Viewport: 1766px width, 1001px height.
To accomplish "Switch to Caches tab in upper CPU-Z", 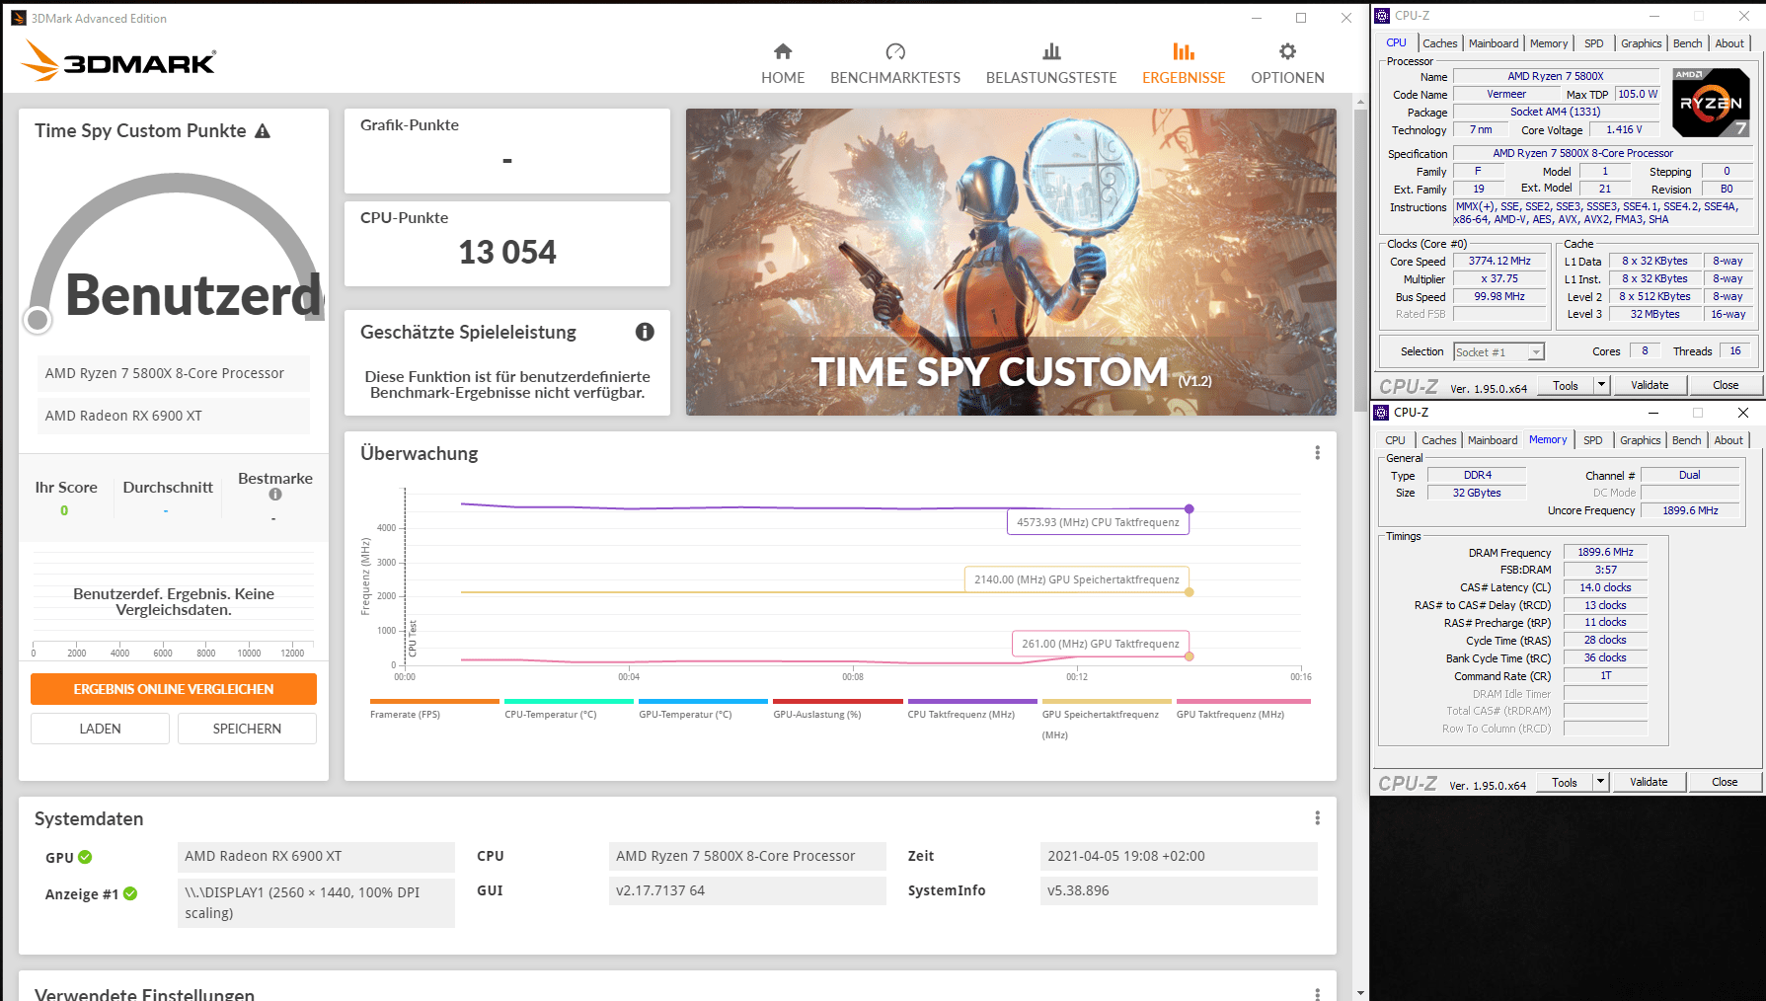I will [x=1439, y=43].
